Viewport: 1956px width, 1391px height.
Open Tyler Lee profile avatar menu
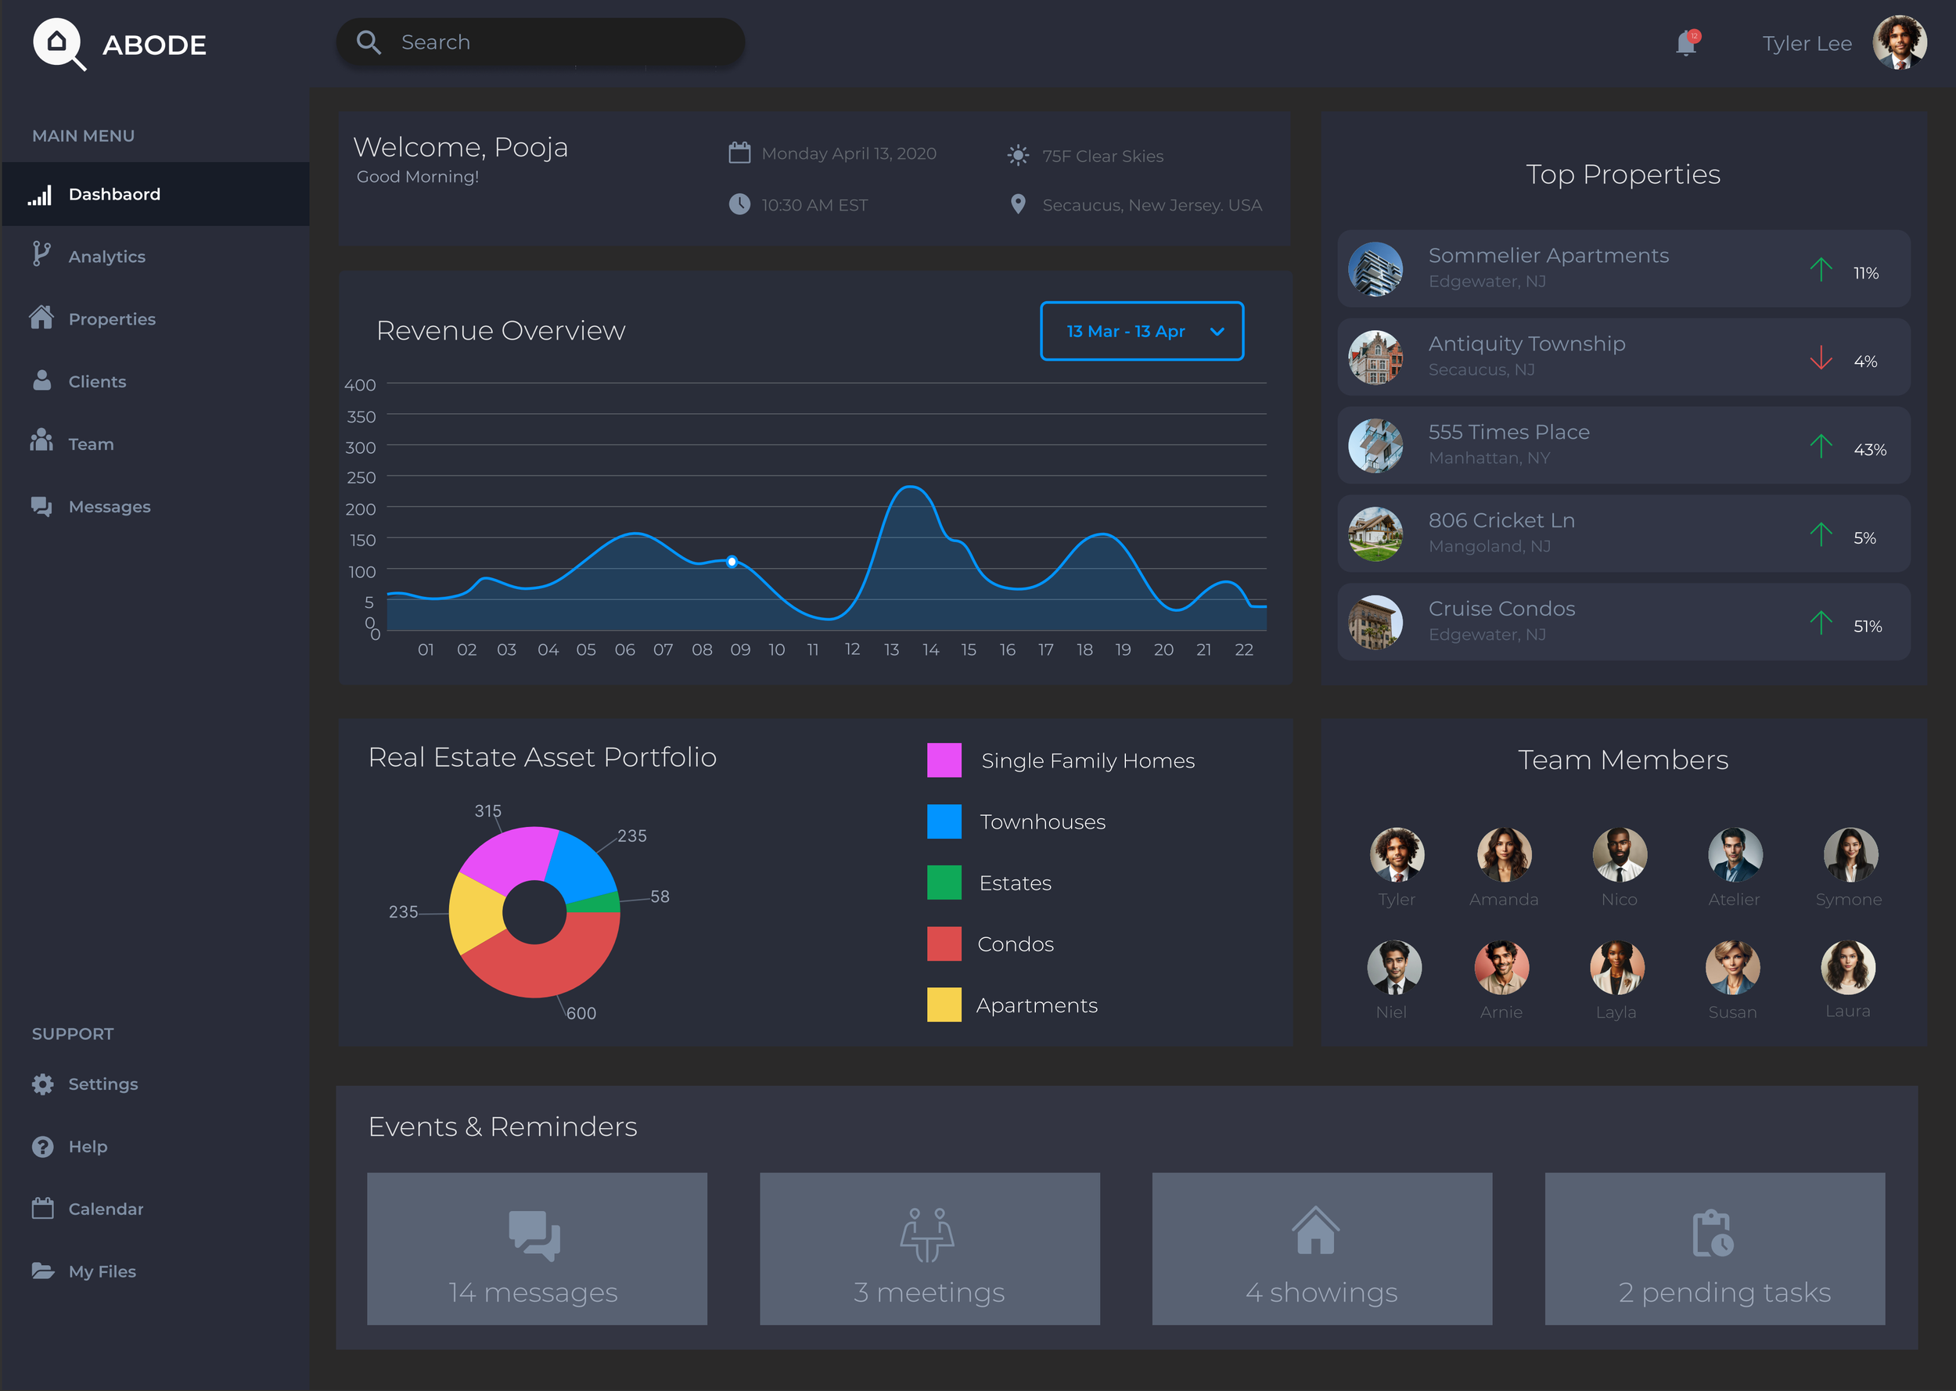point(1899,43)
